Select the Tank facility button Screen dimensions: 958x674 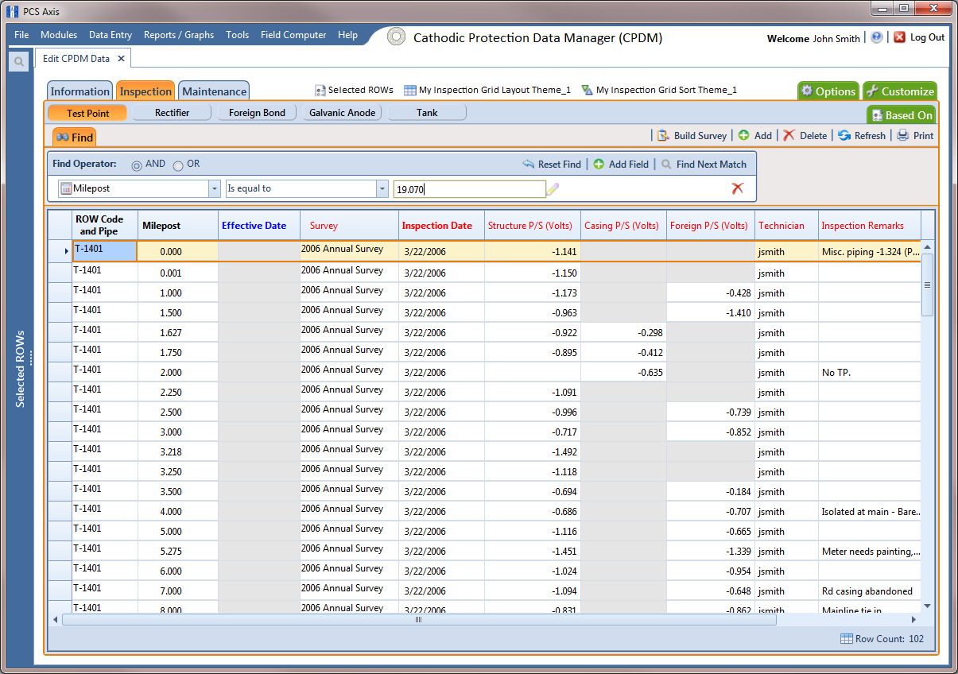tap(427, 113)
